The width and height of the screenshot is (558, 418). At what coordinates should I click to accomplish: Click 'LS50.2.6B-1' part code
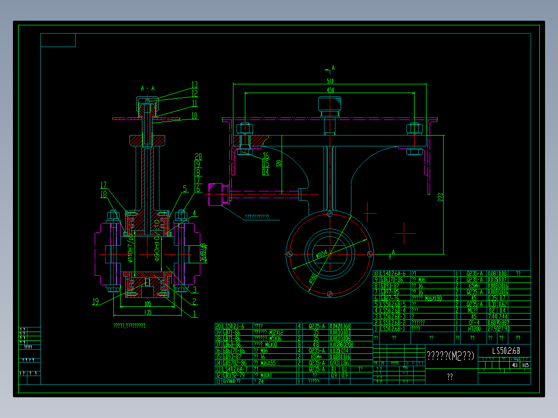coord(393,329)
